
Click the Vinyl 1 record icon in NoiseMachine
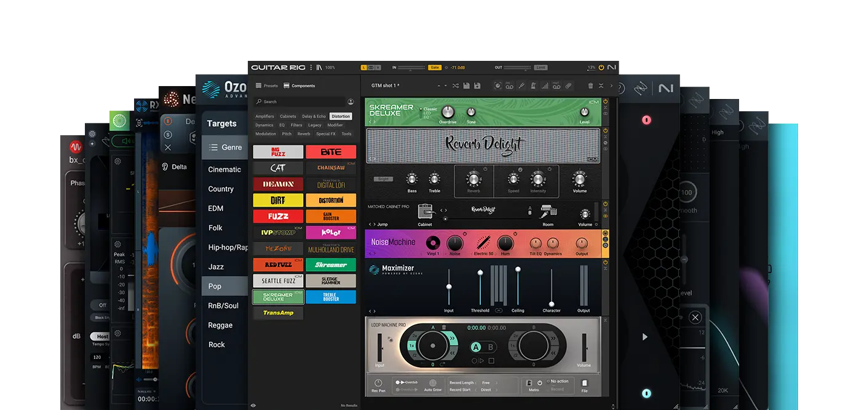[433, 243]
